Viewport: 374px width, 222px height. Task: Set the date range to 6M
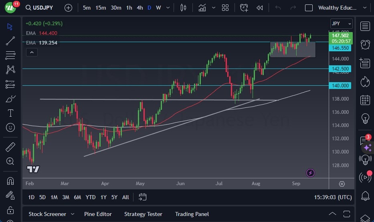[77, 197]
